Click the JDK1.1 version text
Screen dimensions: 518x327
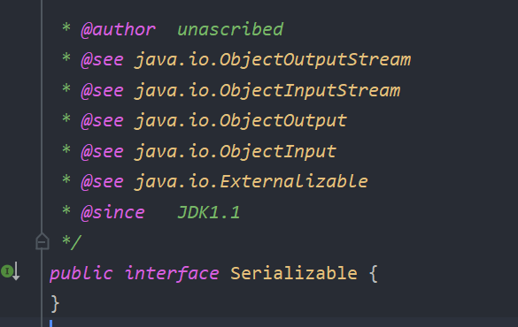point(208,212)
